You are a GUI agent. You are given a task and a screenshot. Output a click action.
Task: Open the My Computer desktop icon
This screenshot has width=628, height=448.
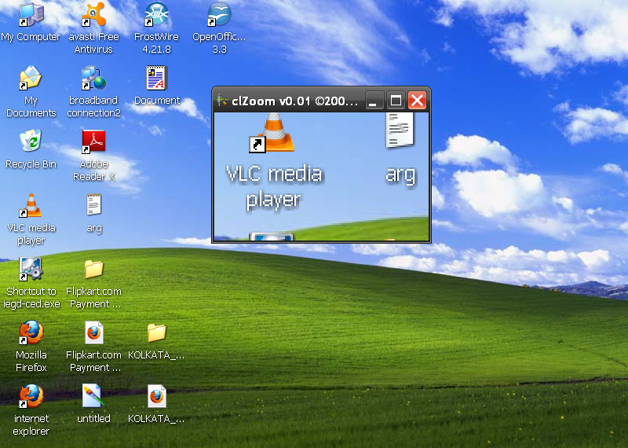click(31, 14)
